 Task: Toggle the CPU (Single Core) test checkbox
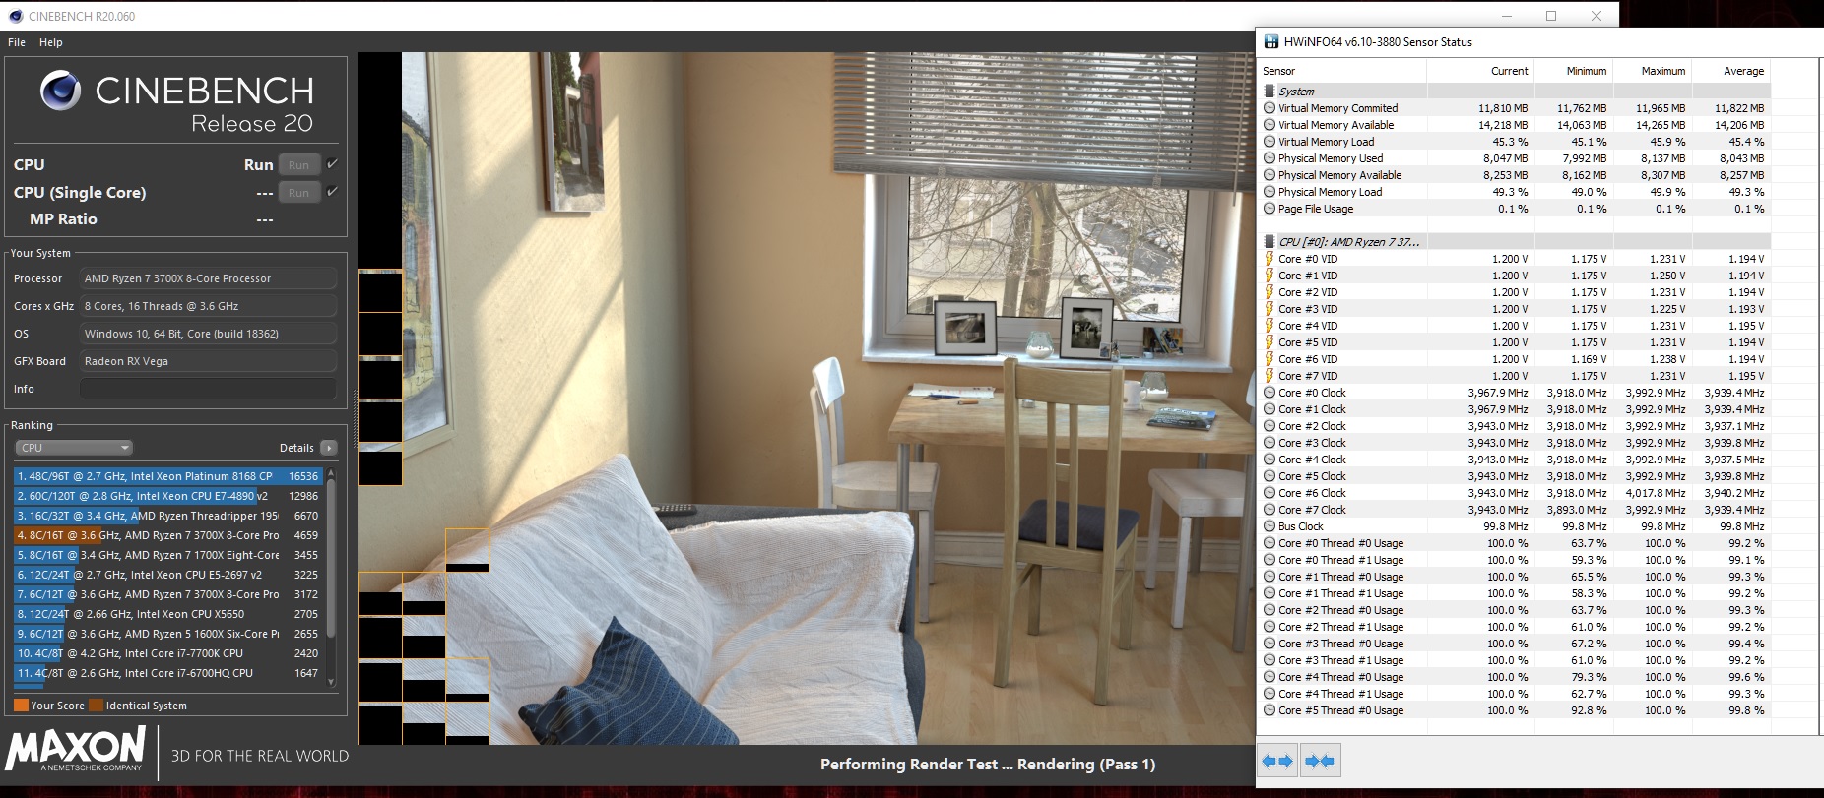coord(332,191)
